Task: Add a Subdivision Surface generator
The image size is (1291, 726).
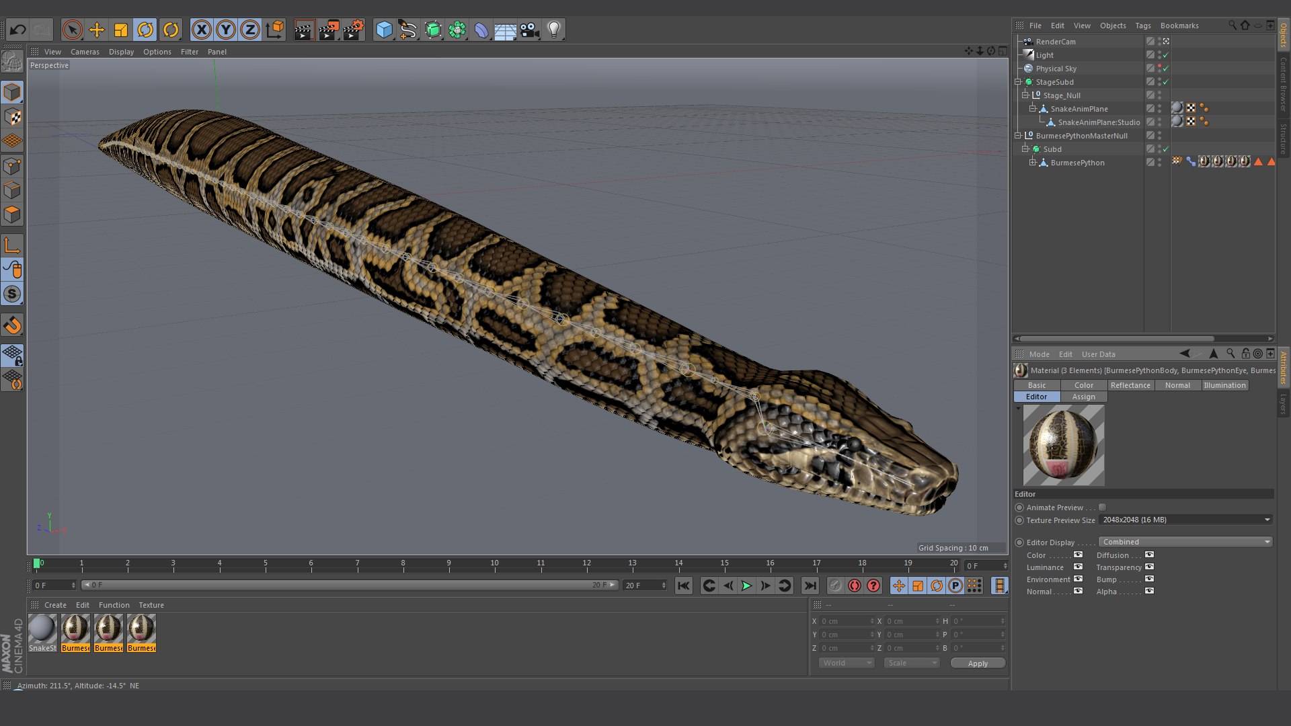Action: click(433, 30)
